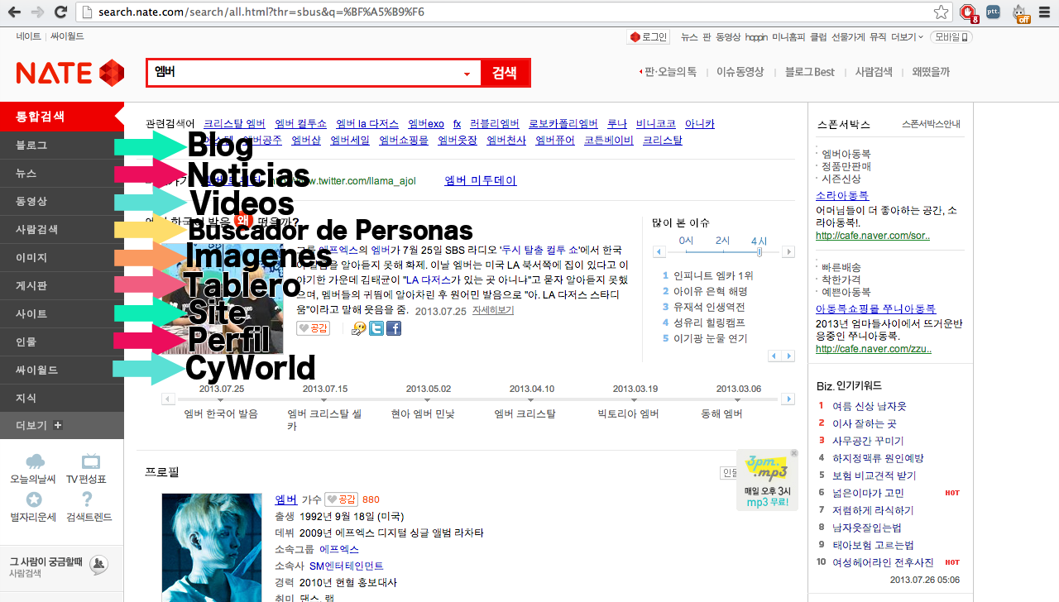This screenshot has width=1059, height=602.
Task: Open the ptt. extension icon
Action: click(x=994, y=12)
